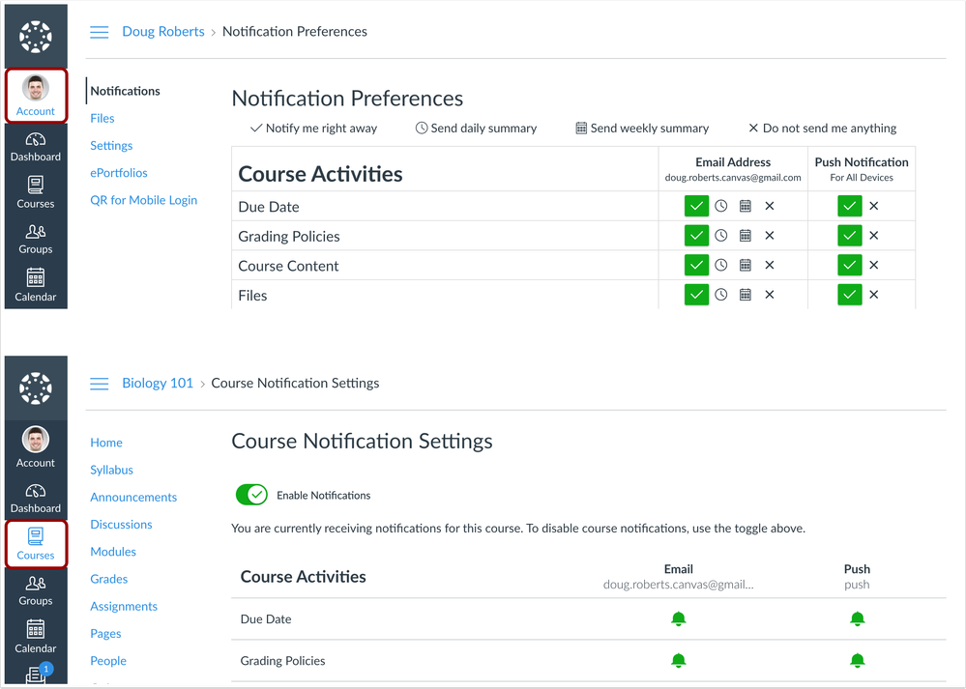Click the Inbox icon with notification badge
Viewport: 966px width, 689px height.
tap(36, 675)
